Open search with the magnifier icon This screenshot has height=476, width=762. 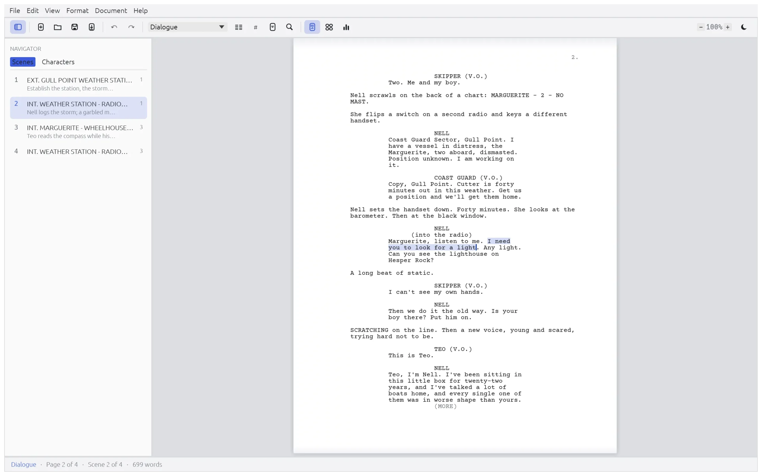coord(290,27)
